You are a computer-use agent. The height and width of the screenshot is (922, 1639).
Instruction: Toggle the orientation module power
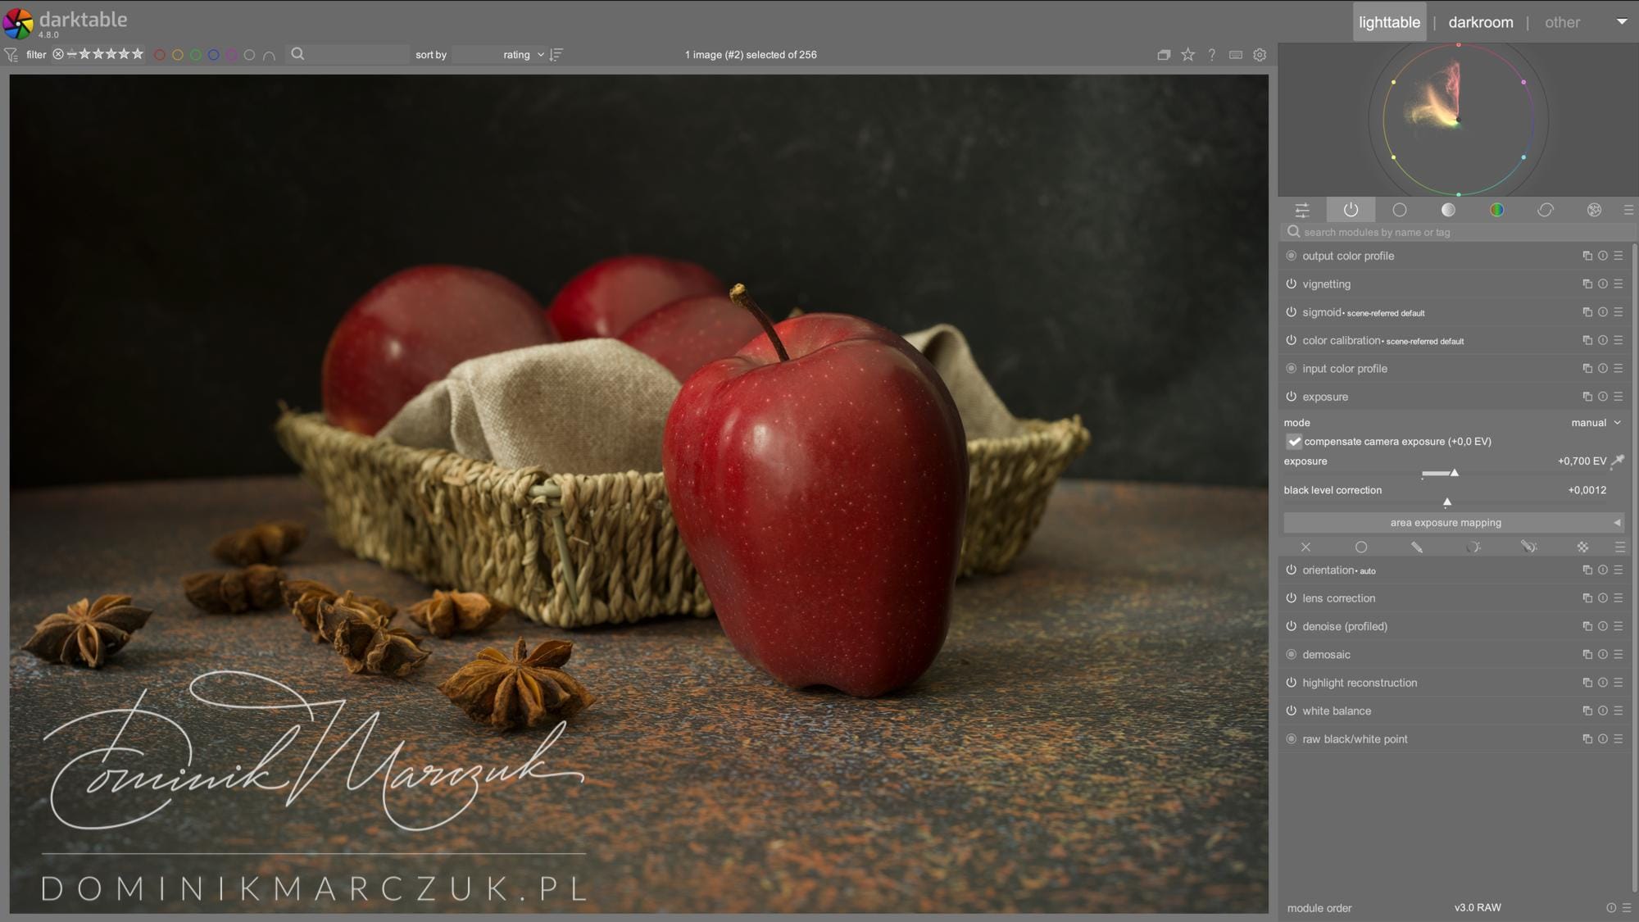1292,570
